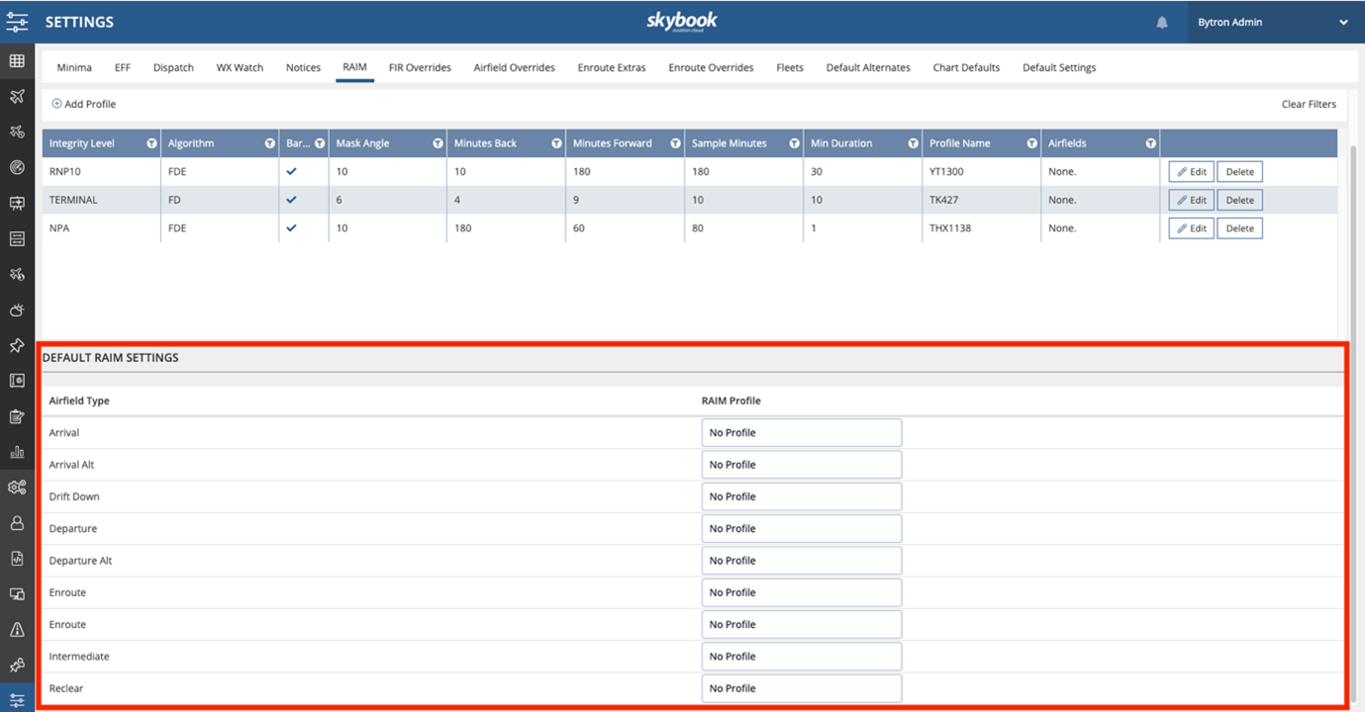Viewport: 1365px width, 712px height.
Task: Filter the Min Duration column
Action: (x=913, y=143)
